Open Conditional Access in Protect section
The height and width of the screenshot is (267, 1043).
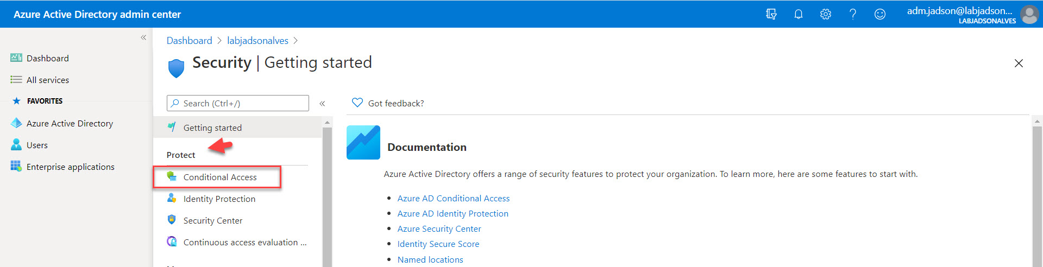(219, 177)
